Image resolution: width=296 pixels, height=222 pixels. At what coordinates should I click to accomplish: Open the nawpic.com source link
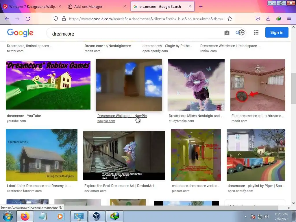click(x=106, y=121)
